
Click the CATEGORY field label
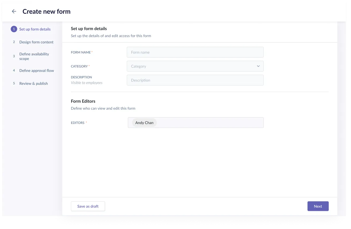coord(79,66)
